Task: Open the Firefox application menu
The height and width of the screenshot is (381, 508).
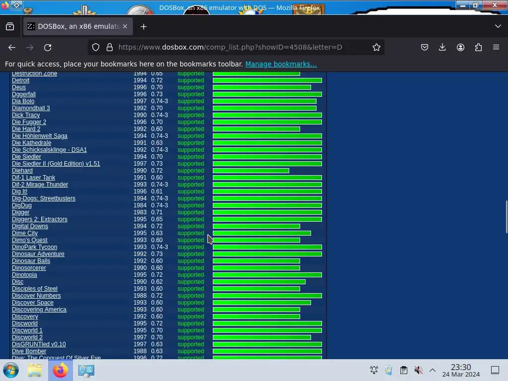Action: point(496,47)
